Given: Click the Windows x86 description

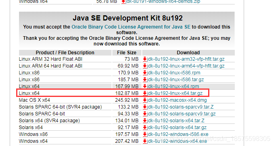Looking at the screenshot, I should [33, 134].
